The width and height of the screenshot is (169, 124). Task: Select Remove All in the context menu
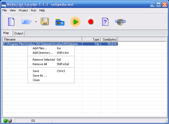51,64
